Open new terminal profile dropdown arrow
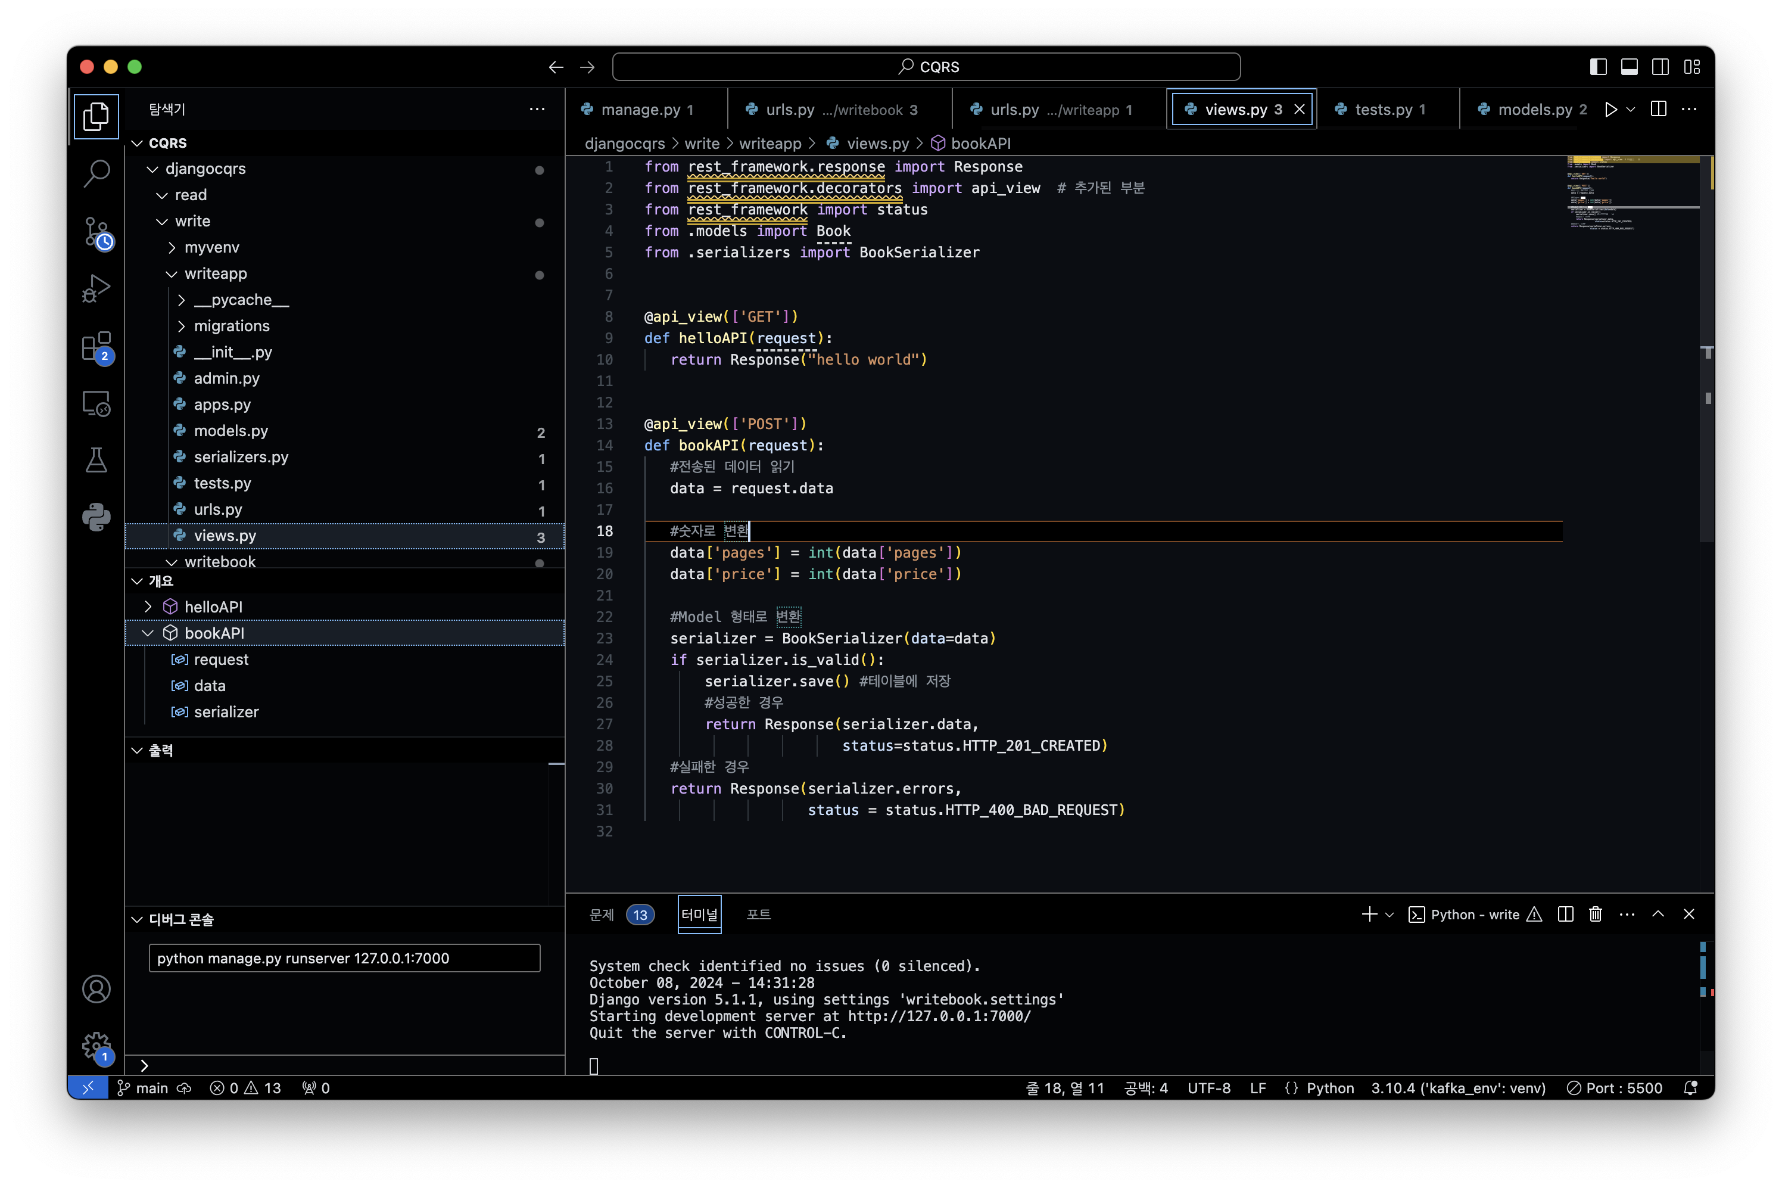 1389,915
